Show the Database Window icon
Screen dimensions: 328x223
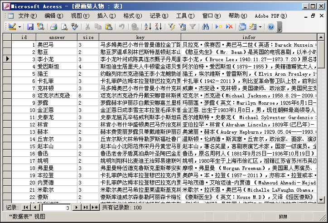coord(242,27)
